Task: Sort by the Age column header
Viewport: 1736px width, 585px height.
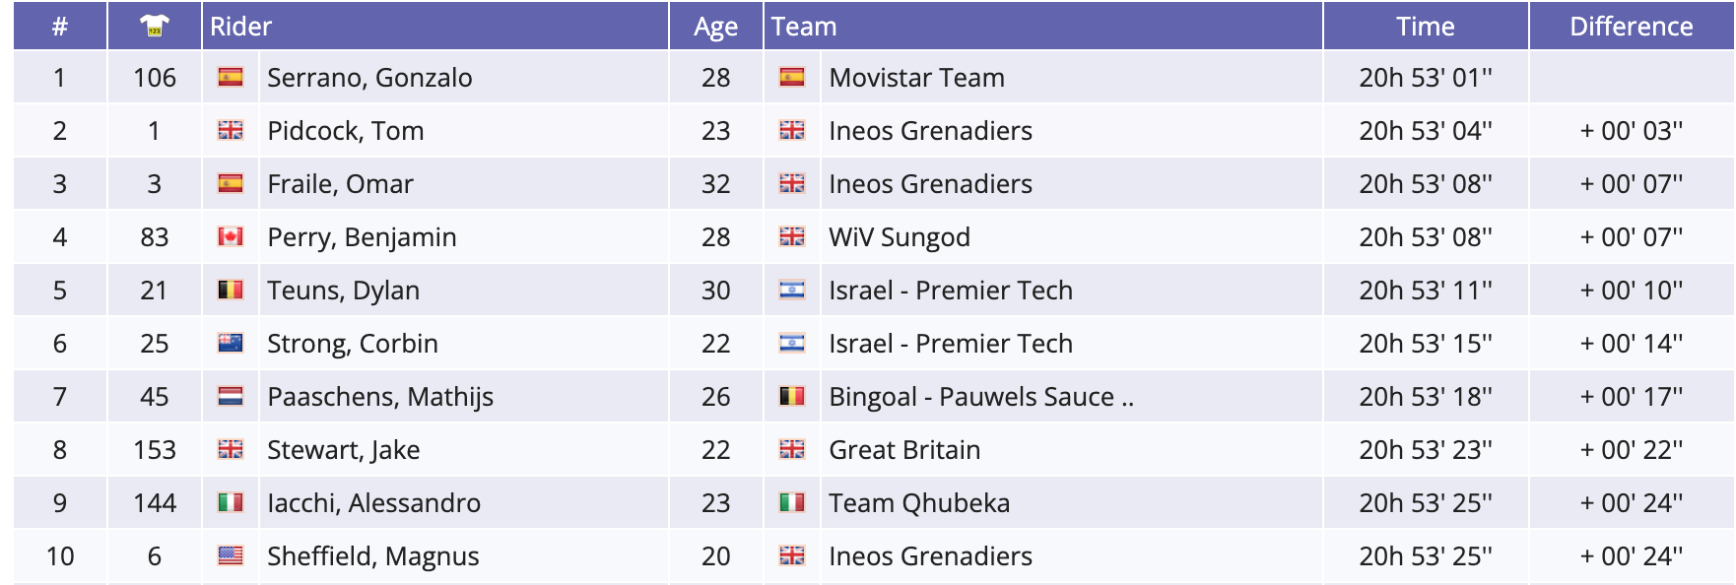Action: click(715, 27)
